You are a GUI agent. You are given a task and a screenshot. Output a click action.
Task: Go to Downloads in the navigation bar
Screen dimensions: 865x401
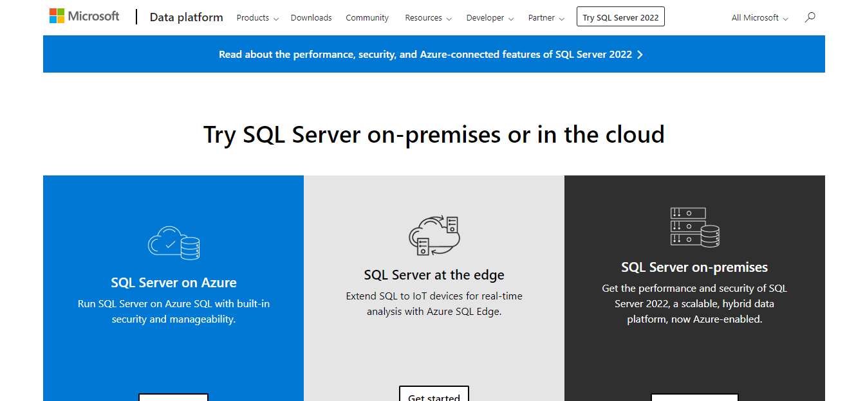[311, 18]
